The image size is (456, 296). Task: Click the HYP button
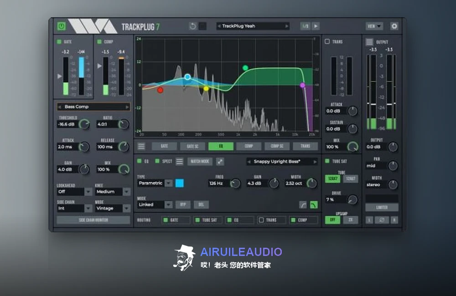click(183, 205)
